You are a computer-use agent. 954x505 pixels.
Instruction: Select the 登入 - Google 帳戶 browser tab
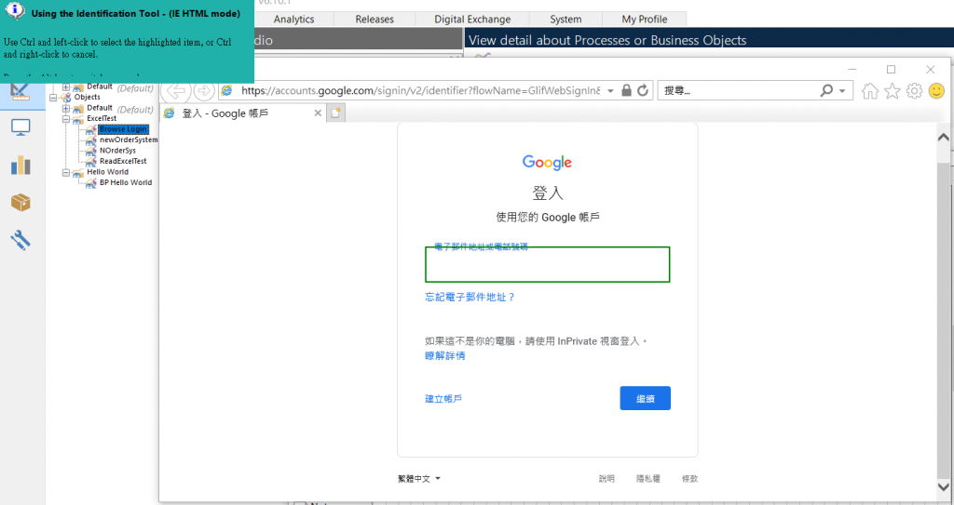pyautogui.click(x=243, y=113)
